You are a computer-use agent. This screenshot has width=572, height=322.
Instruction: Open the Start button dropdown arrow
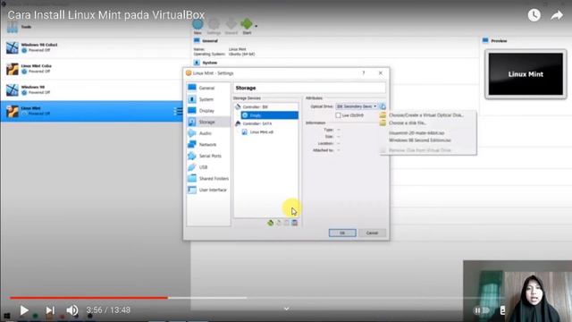[257, 26]
